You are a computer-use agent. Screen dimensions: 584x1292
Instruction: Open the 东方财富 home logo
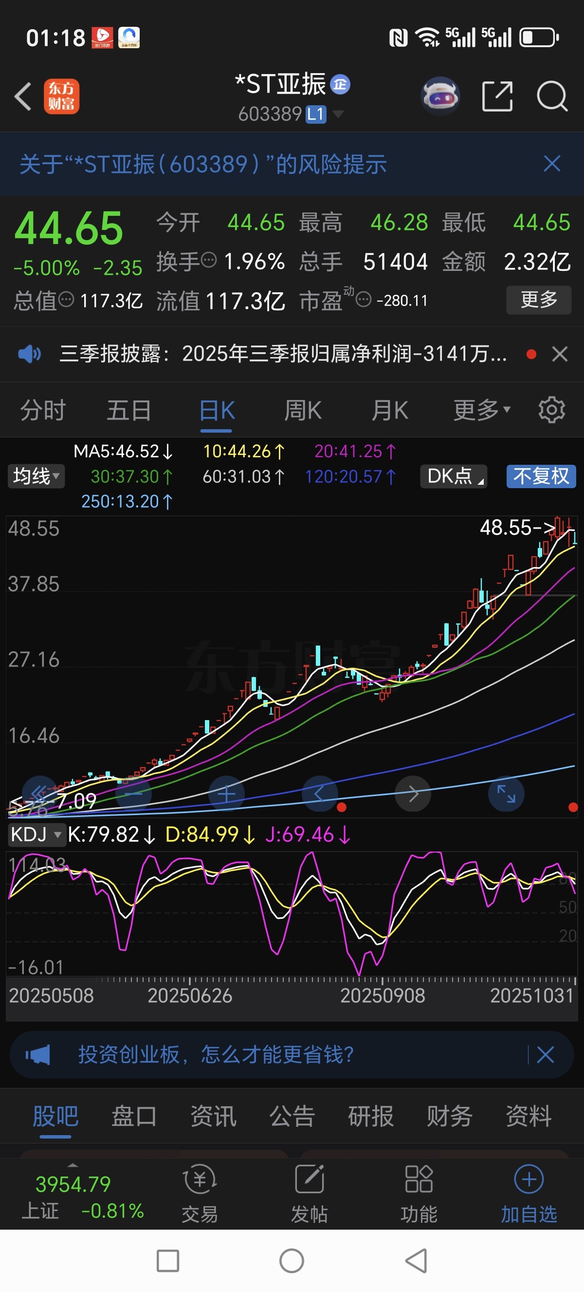[x=61, y=96]
